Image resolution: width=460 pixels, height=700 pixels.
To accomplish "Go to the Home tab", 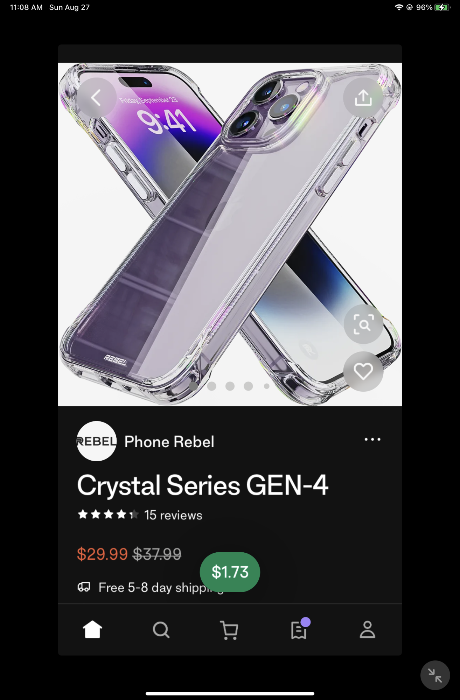I will click(x=92, y=630).
